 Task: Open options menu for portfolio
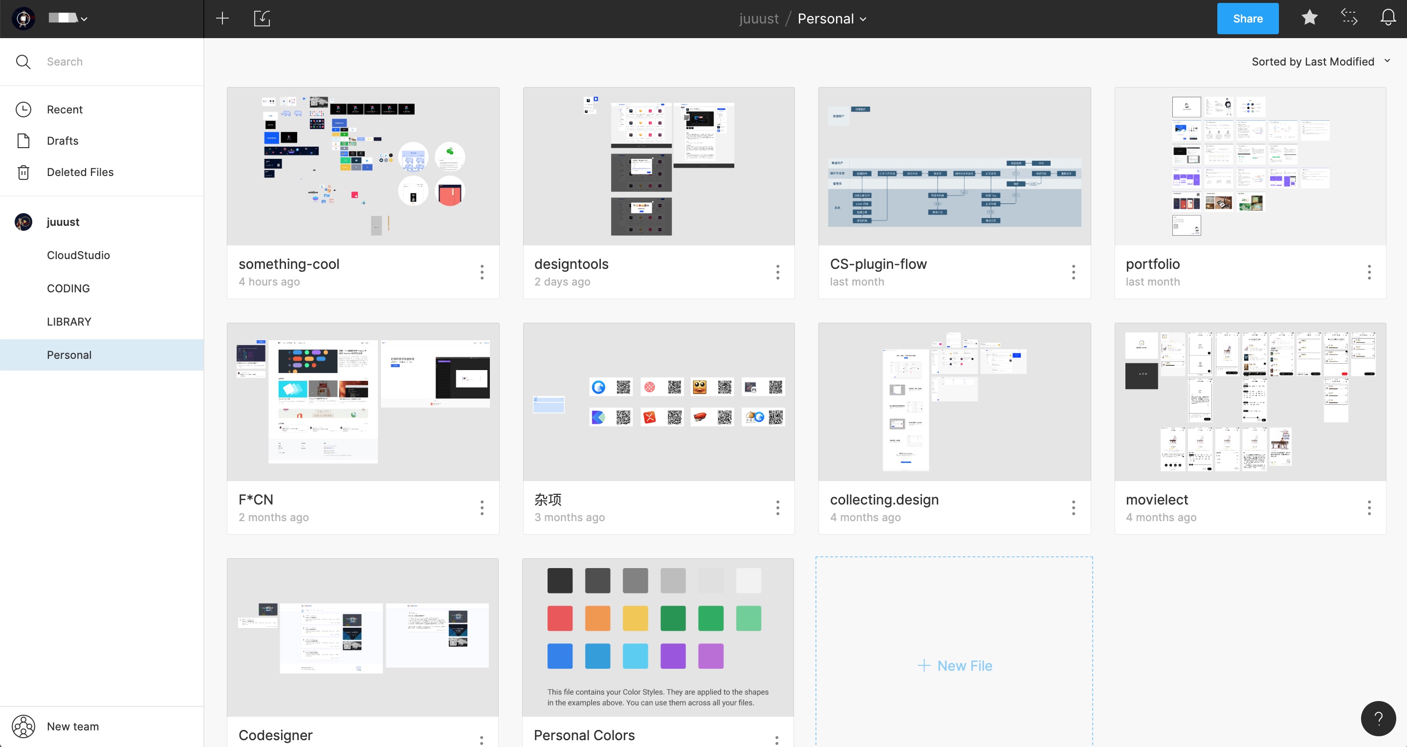pyautogui.click(x=1369, y=272)
